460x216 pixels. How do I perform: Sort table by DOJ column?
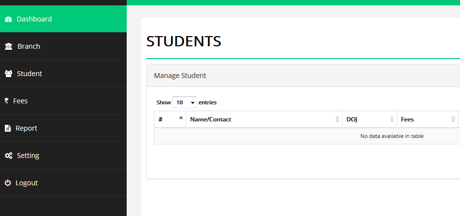tap(370, 119)
